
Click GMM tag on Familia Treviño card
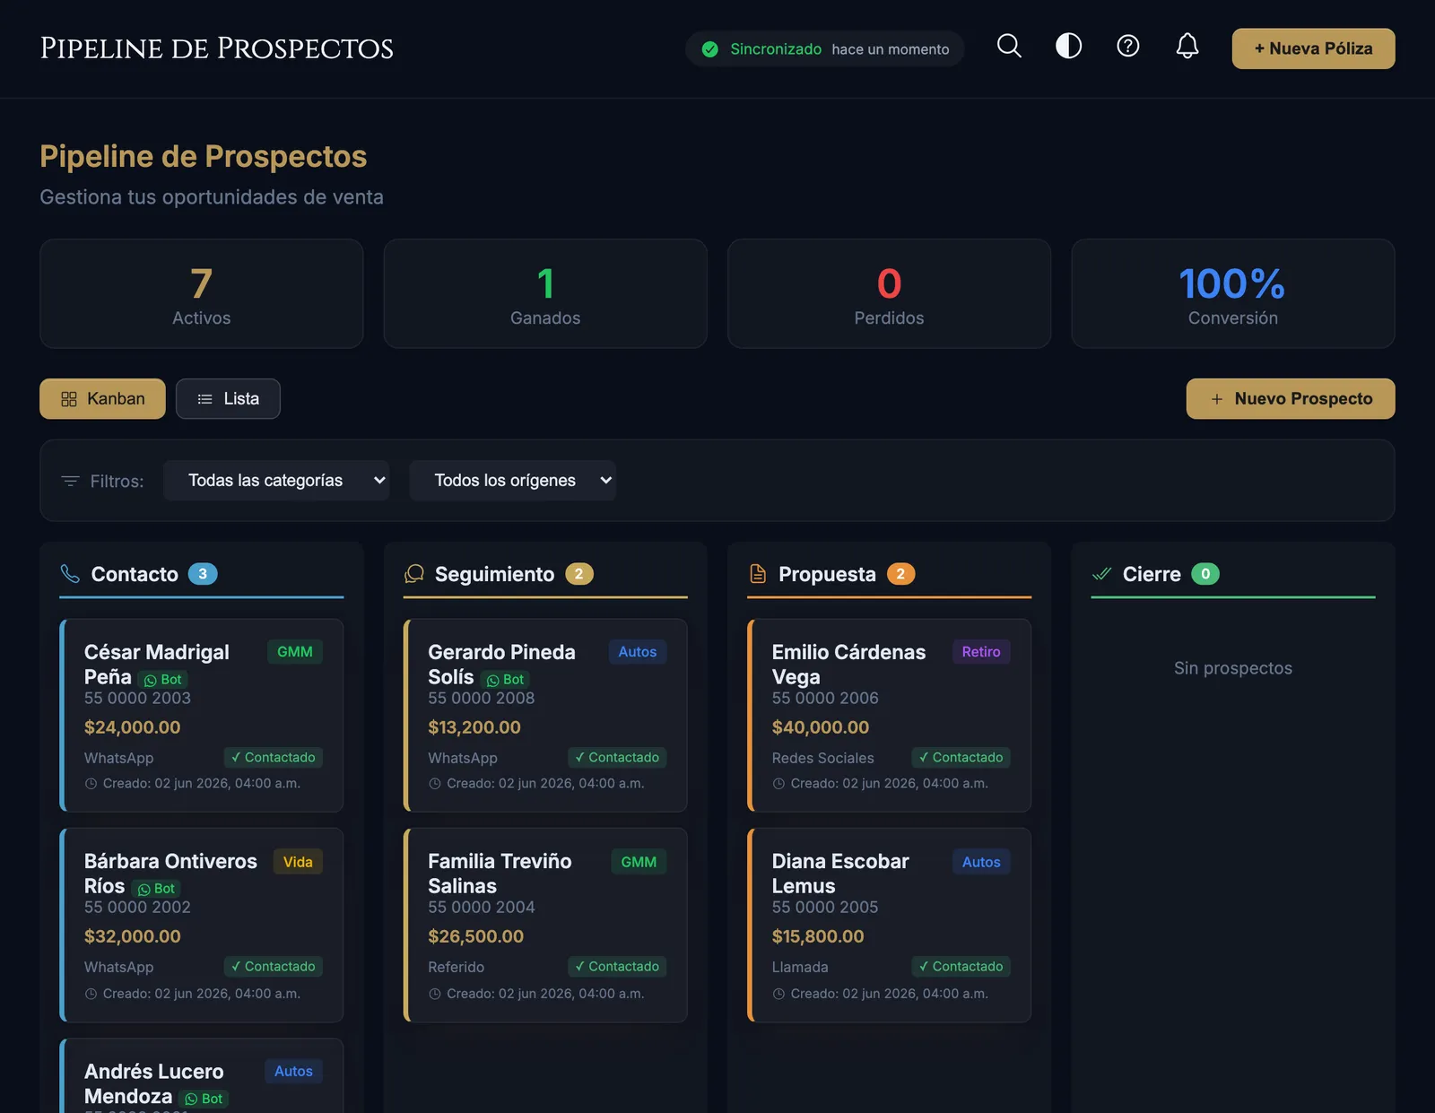639,862
